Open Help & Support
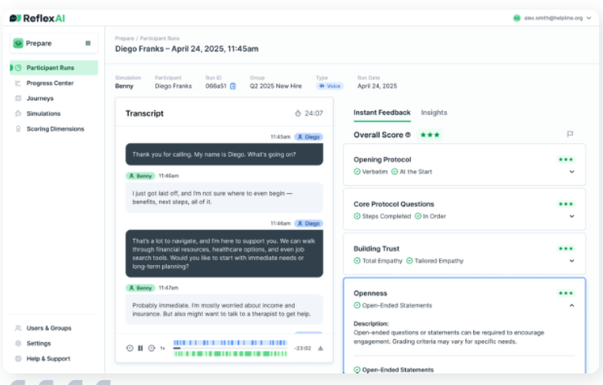This screenshot has width=603, height=385. coord(48,359)
